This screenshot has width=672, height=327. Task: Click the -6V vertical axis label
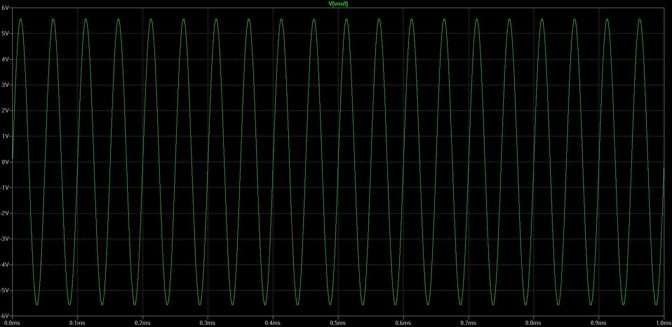(4, 316)
